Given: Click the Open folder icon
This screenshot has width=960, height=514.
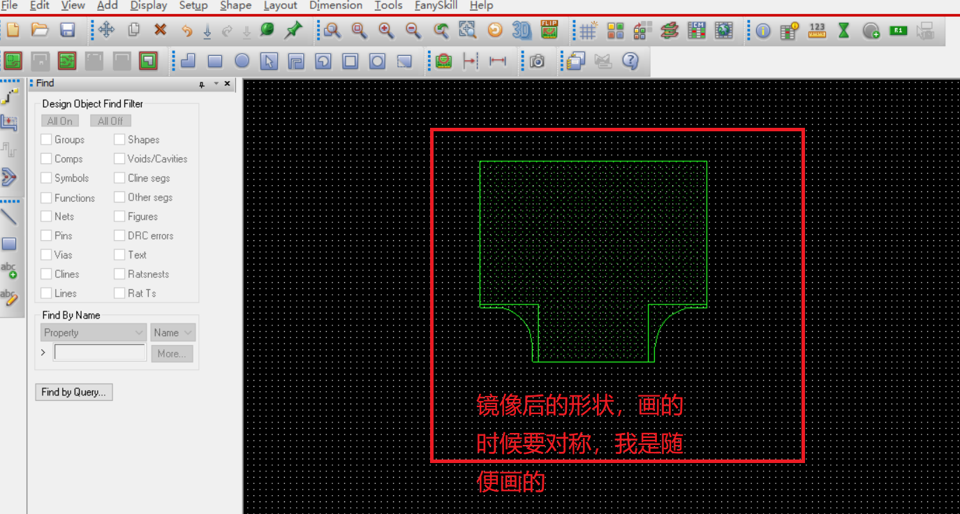Looking at the screenshot, I should click(40, 30).
